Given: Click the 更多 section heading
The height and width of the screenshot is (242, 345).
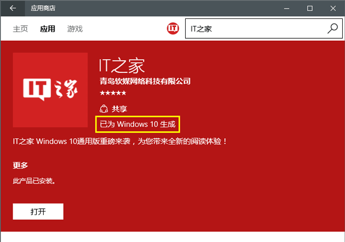Looking at the screenshot, I should tap(20, 165).
